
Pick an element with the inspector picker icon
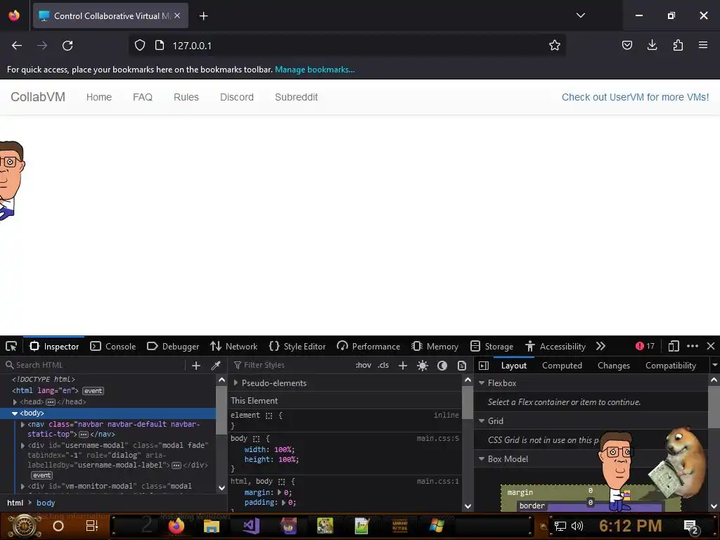11,346
